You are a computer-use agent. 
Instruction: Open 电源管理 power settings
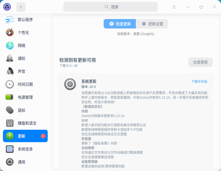pyautogui.click(x=25, y=97)
